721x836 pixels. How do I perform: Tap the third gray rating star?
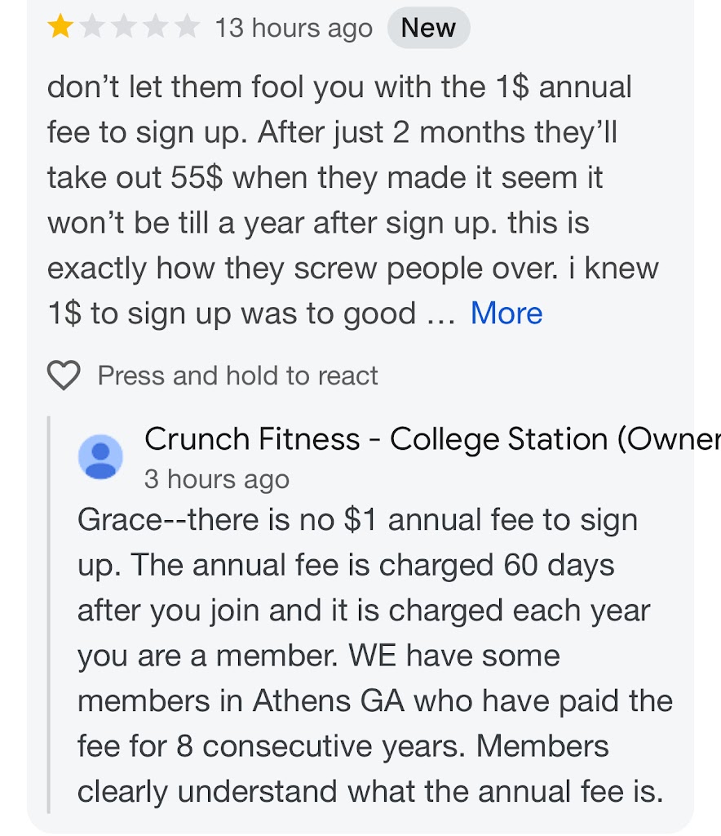124,28
